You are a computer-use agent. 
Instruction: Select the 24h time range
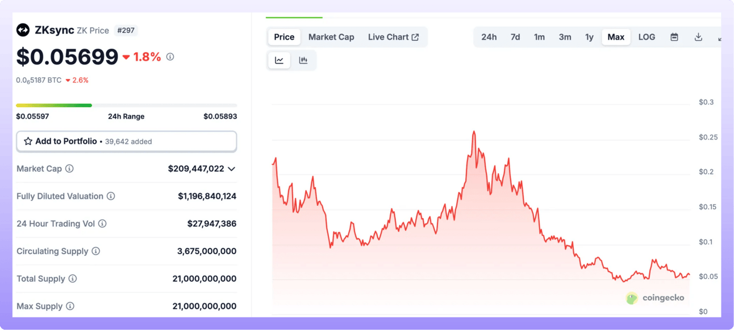[489, 37]
